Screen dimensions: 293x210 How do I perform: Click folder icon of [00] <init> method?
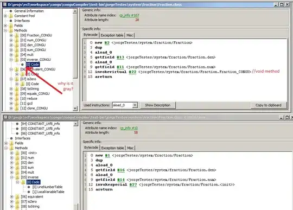point(17,153)
